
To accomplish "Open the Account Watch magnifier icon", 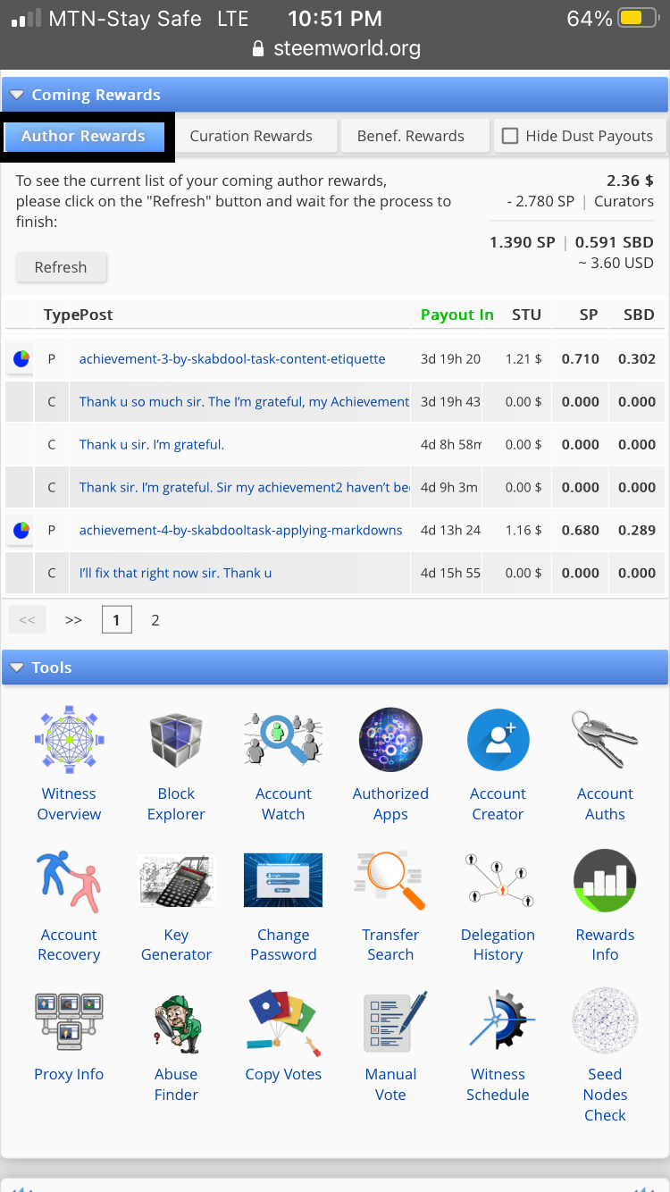I will [283, 740].
